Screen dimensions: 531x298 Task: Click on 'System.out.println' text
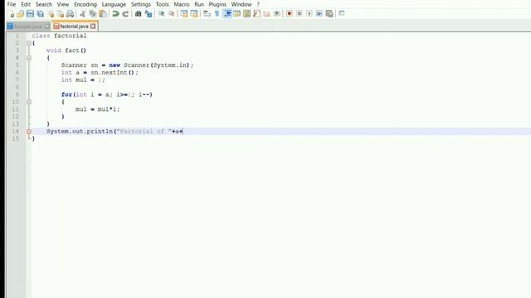[80, 132]
